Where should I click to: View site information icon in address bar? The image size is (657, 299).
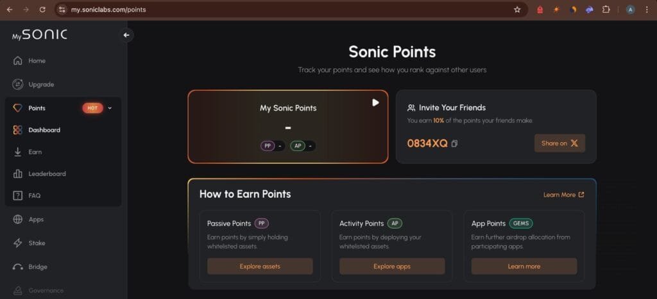coord(62,10)
